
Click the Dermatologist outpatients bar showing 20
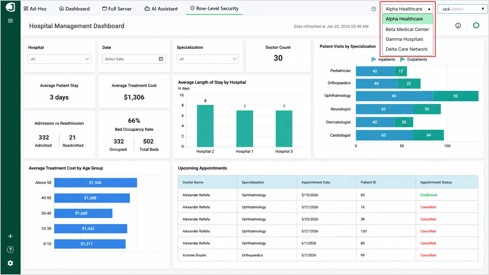[x=404, y=122]
